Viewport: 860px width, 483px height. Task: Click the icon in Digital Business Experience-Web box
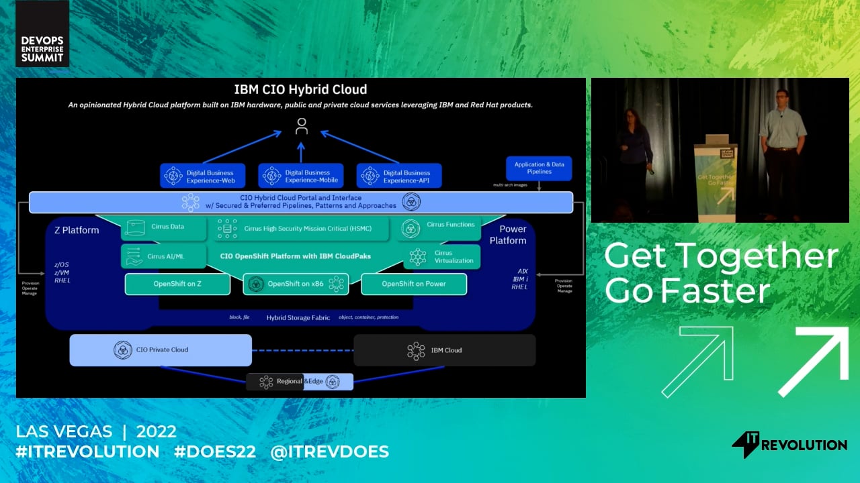174,176
